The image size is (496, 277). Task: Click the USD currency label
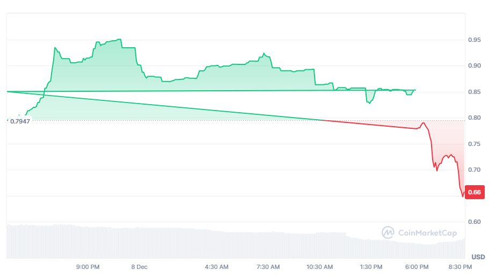pyautogui.click(x=478, y=257)
